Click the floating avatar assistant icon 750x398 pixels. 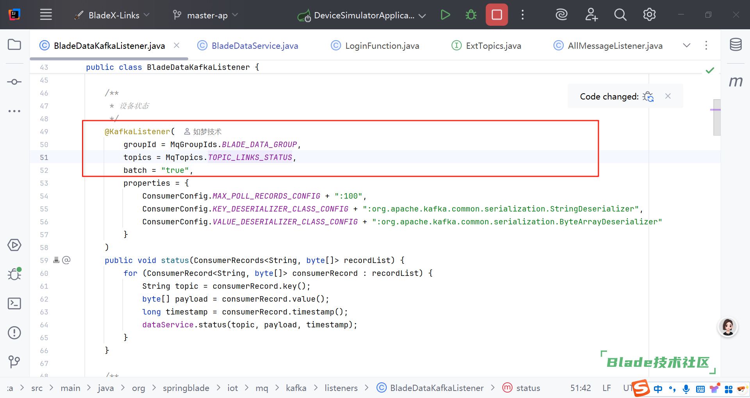click(728, 327)
